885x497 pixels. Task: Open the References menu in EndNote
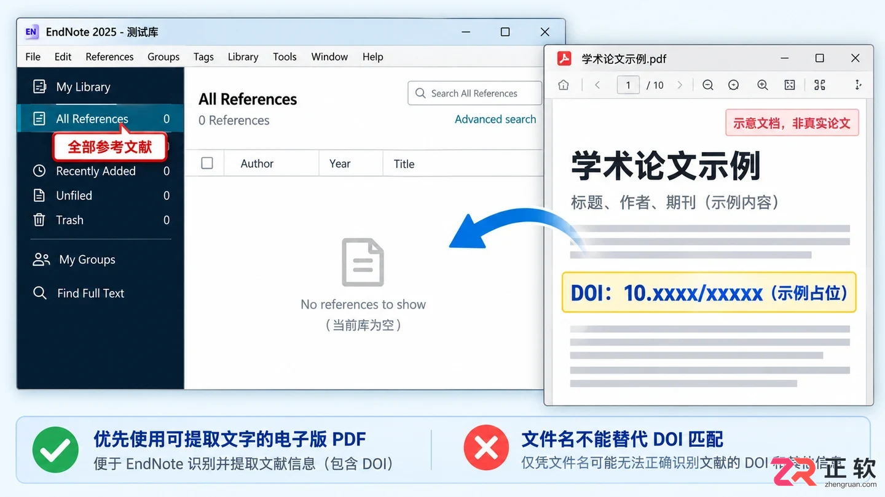coord(109,56)
